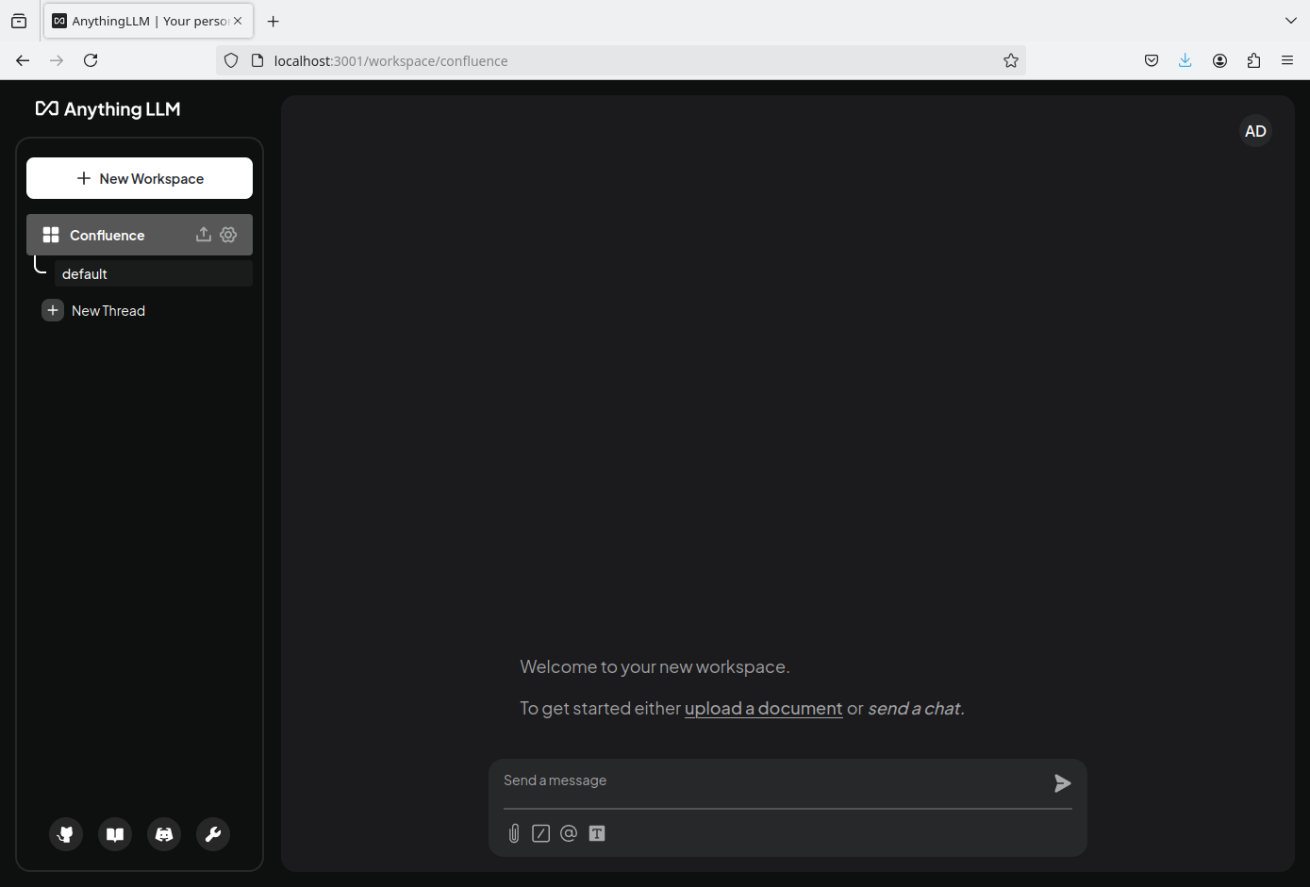Open the Firefox hamburger menu

click(1287, 60)
